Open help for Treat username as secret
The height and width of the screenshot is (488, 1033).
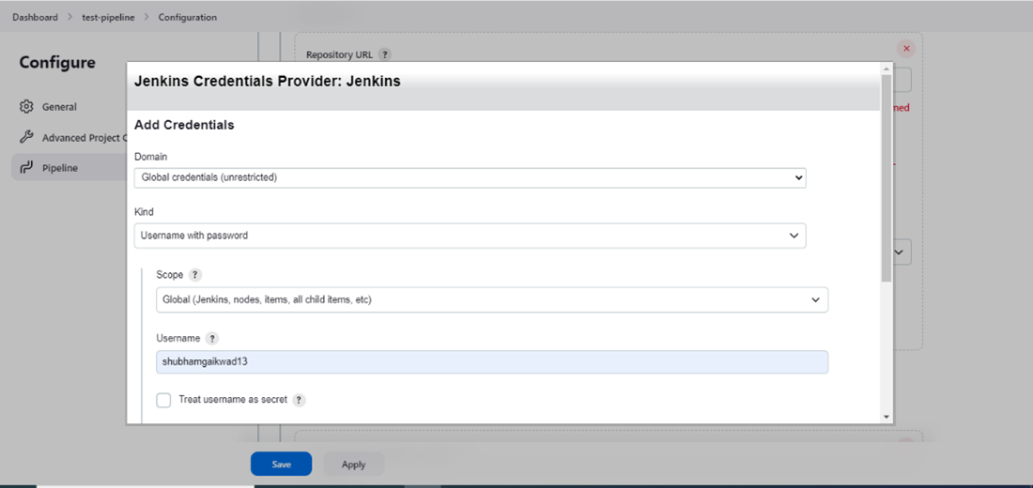(299, 400)
